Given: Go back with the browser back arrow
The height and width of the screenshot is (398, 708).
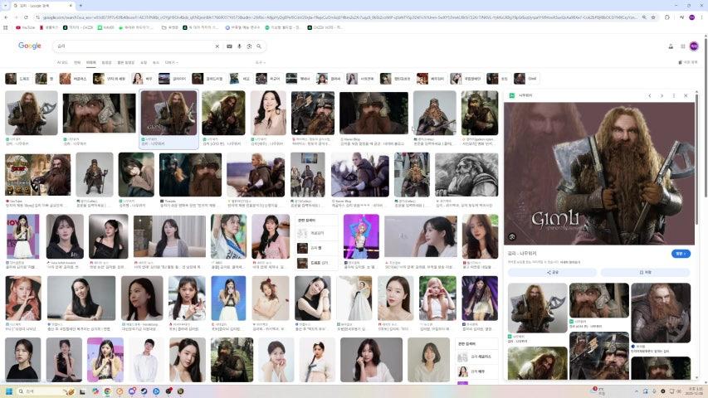Looking at the screenshot, I should (6, 17).
